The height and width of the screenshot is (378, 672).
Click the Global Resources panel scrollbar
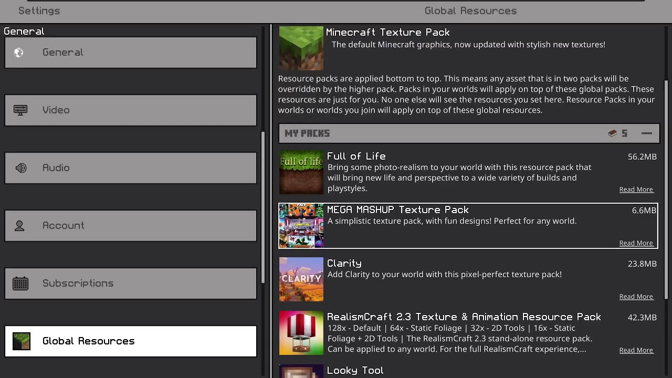666,189
